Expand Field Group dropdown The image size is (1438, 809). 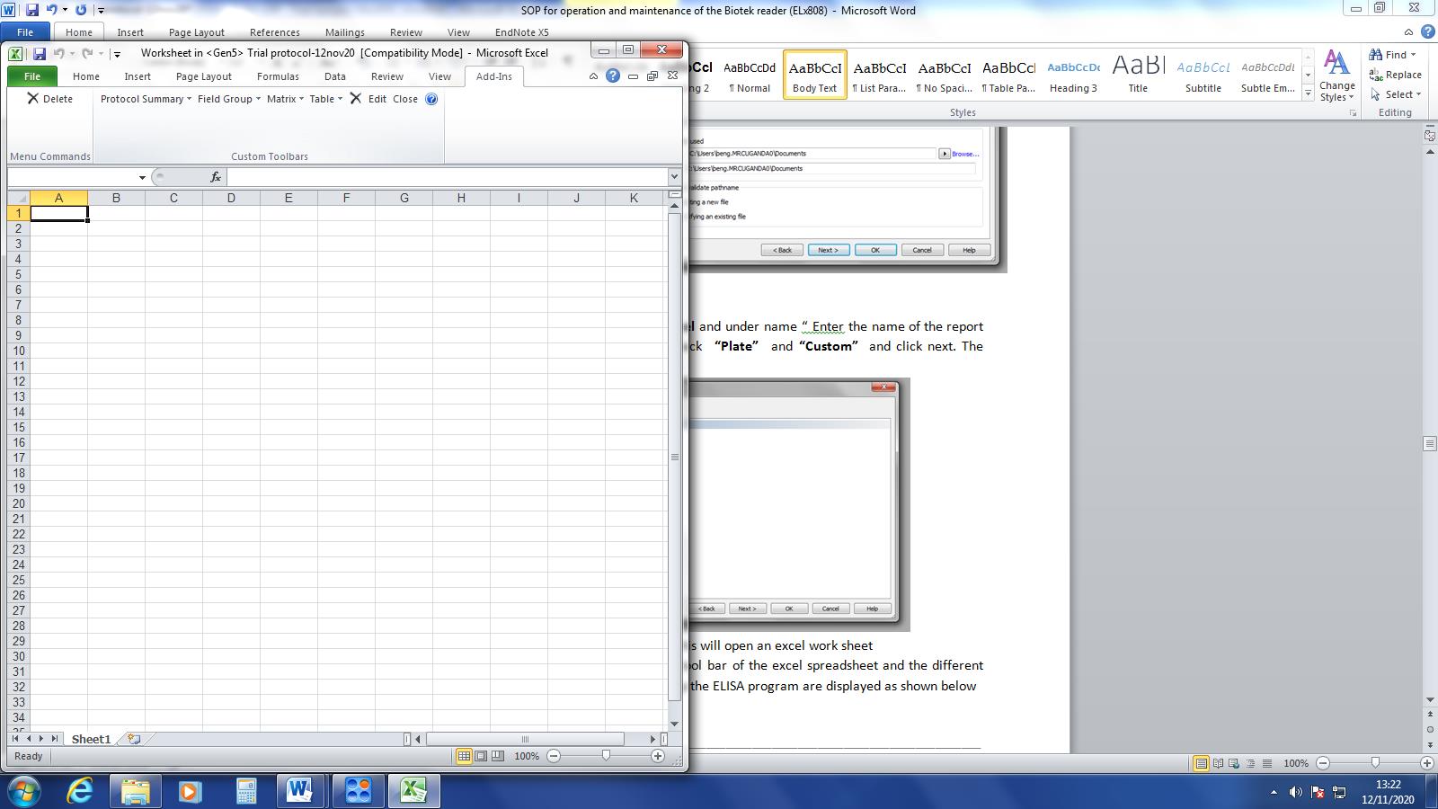pos(229,99)
